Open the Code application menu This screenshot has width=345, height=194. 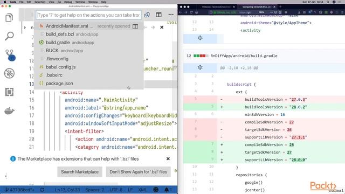pos(13,2)
